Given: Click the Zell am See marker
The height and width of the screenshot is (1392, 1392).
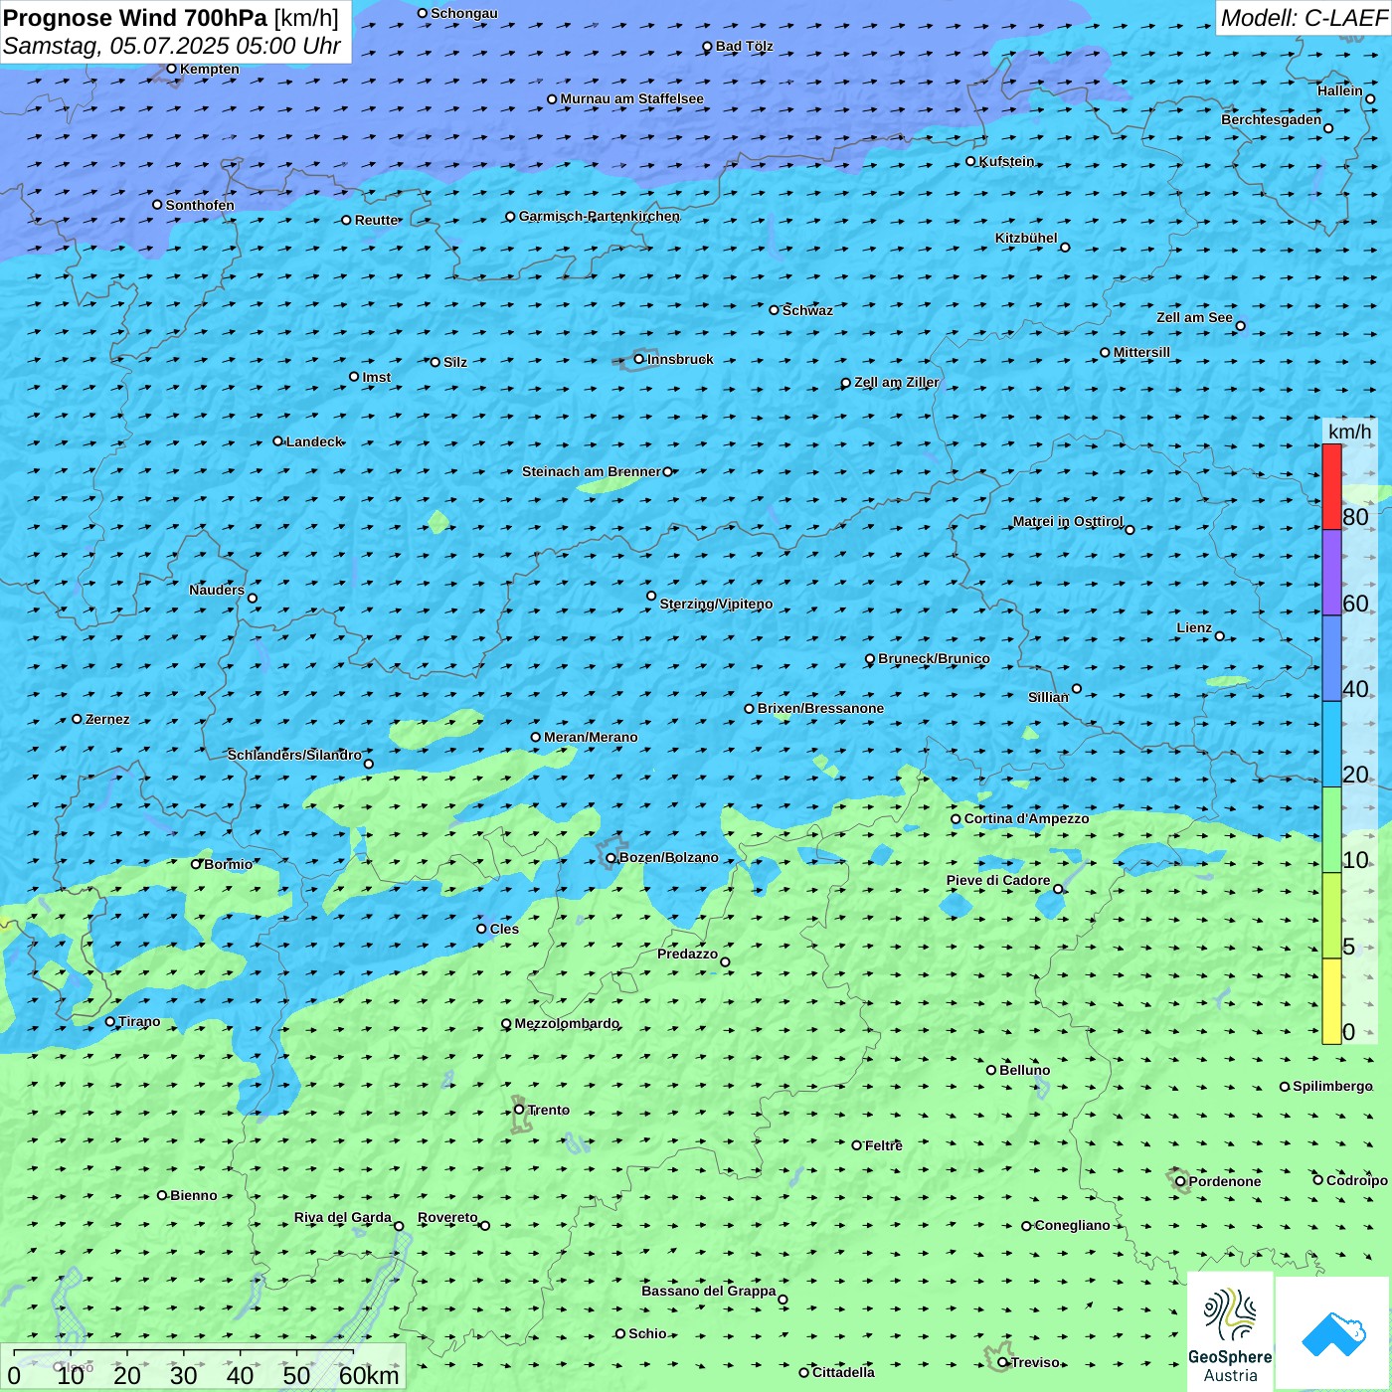Looking at the screenshot, I should coord(1240,326).
